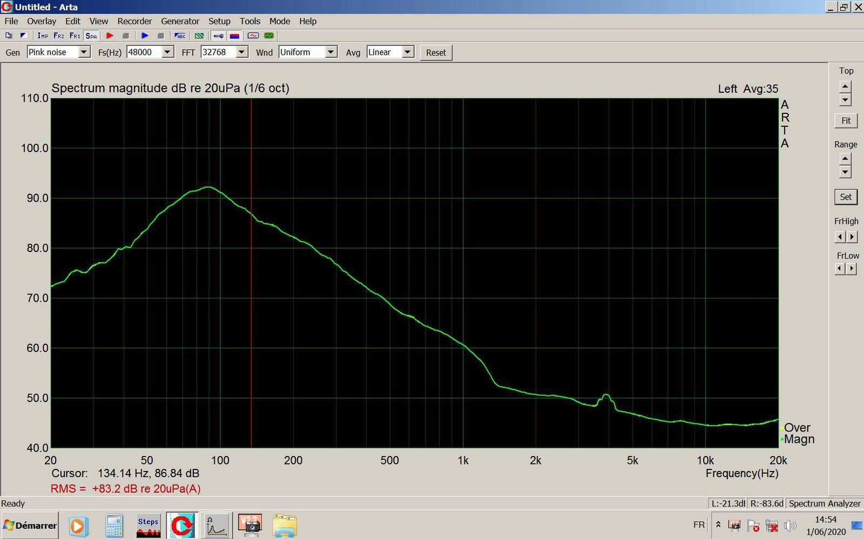Click the Reset averaging button
Screen dimensions: 864x539
(436, 52)
